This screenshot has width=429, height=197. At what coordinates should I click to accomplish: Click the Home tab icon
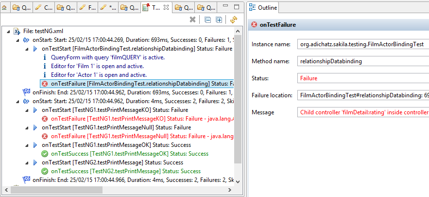4,8
